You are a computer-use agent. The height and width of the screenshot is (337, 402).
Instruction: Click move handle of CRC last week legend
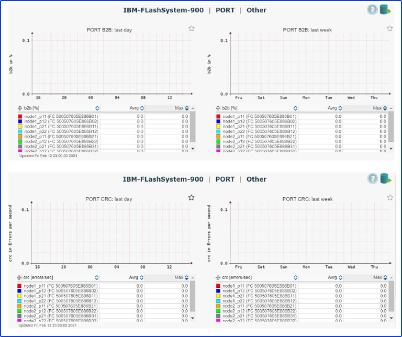pos(218,277)
